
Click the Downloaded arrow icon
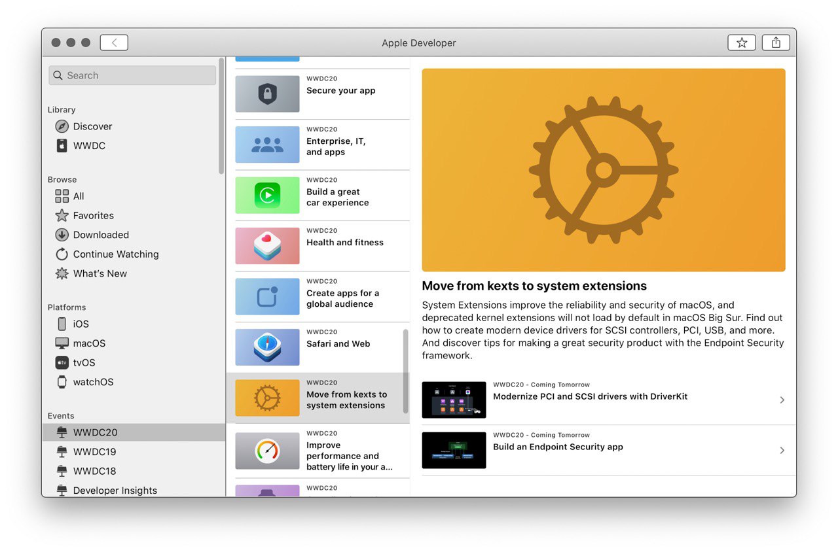tap(62, 235)
